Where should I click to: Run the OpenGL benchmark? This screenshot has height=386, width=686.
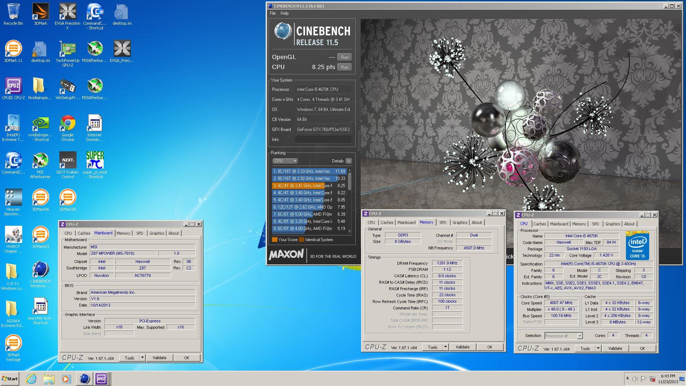click(345, 57)
